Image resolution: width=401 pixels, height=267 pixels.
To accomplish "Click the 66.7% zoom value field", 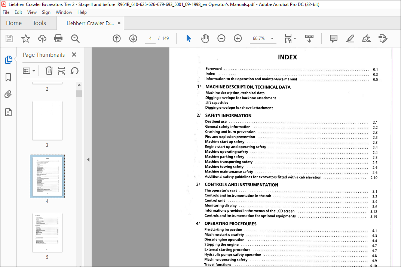I will click(x=259, y=38).
